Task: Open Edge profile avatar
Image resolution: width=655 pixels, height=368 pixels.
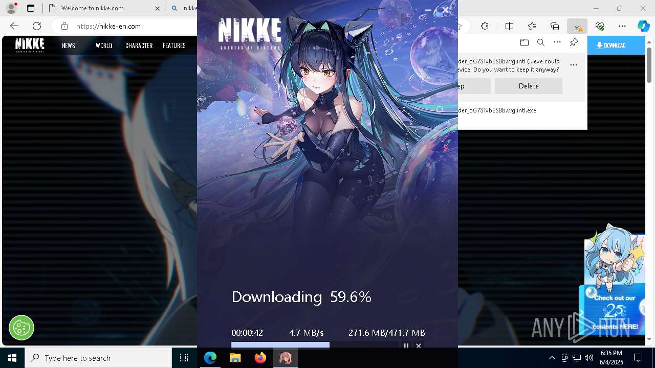Action: point(11,8)
